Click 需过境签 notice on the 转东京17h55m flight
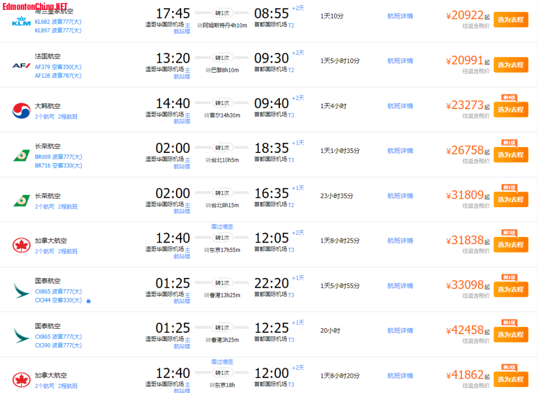538x393 pixels. click(222, 227)
